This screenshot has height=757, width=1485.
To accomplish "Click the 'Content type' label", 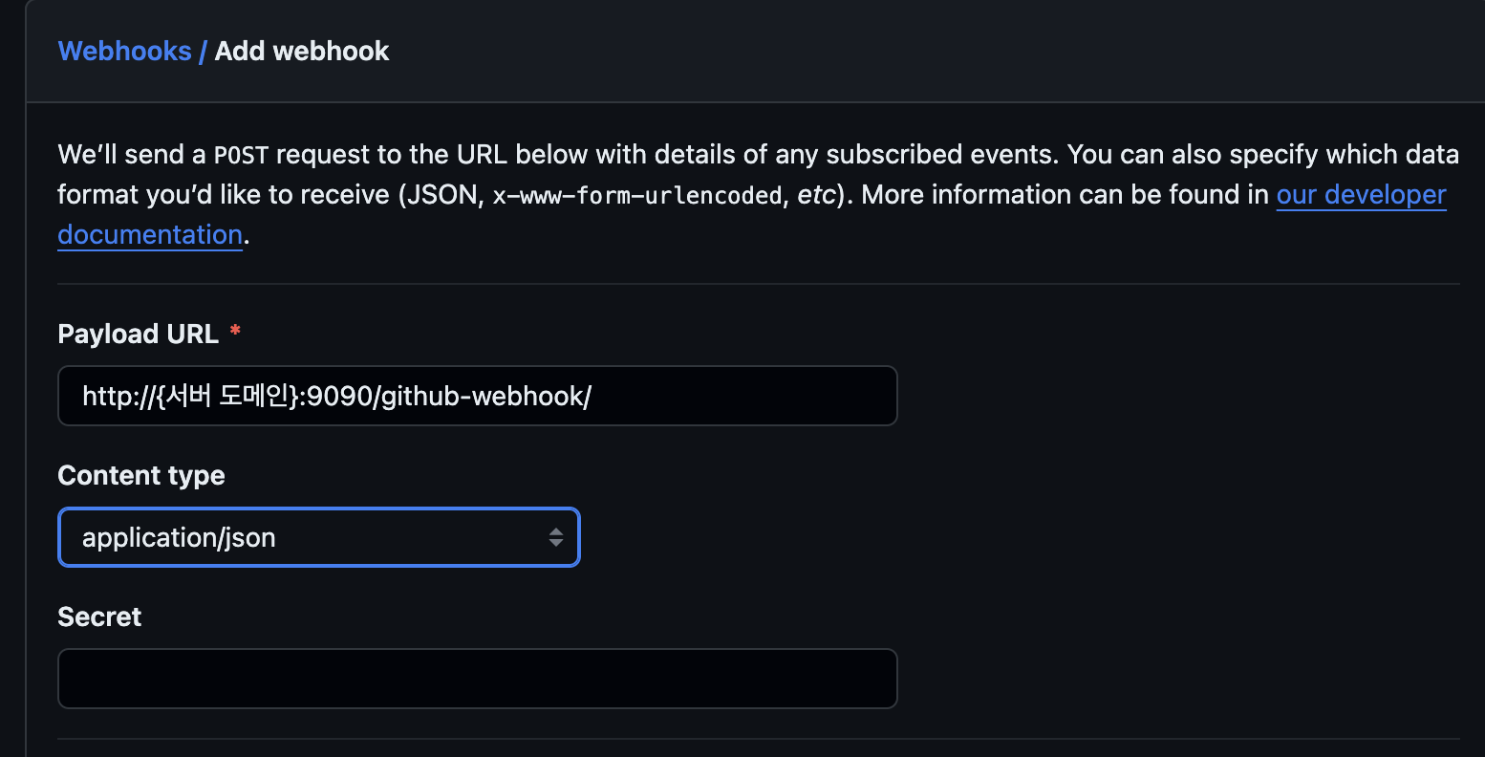I will (x=141, y=476).
